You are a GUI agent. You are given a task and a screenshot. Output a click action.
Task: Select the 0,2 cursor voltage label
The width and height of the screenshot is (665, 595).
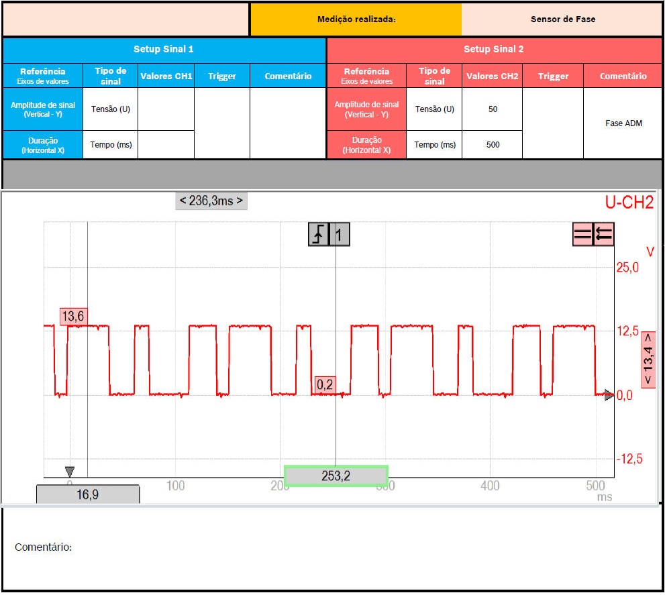[325, 385]
